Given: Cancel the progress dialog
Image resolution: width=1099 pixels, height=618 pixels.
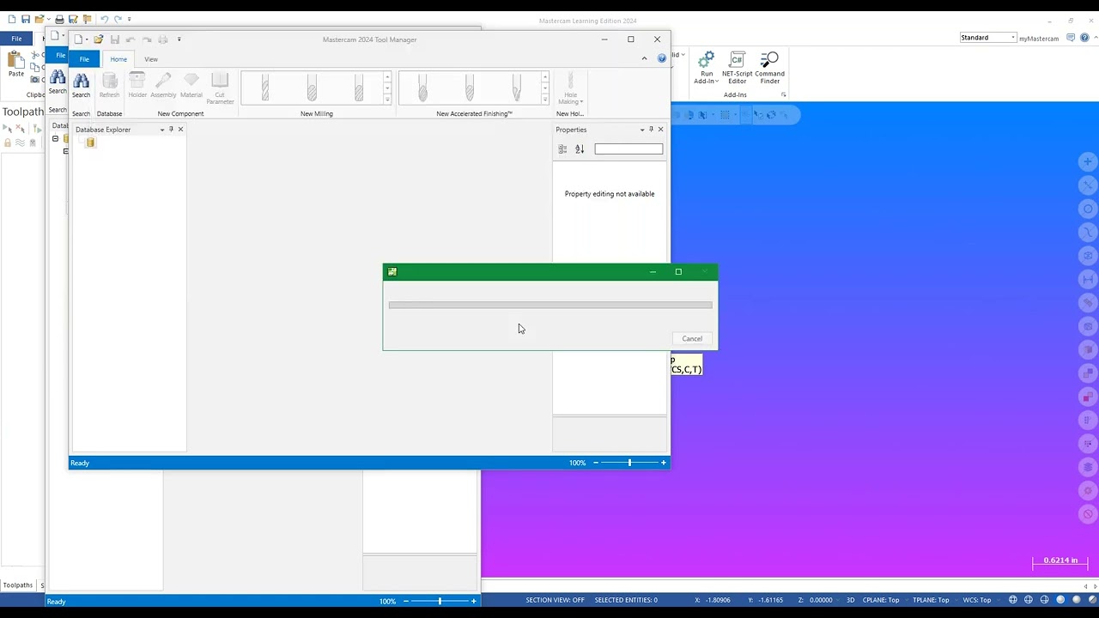Looking at the screenshot, I should pyautogui.click(x=692, y=338).
